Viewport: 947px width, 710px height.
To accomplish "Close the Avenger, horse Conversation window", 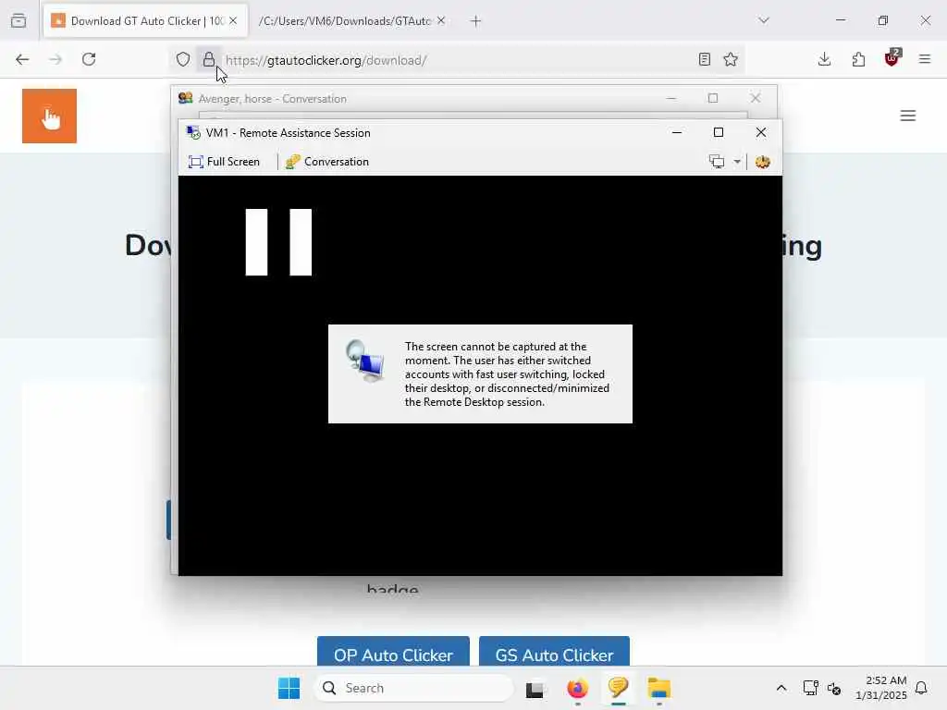I will click(755, 98).
